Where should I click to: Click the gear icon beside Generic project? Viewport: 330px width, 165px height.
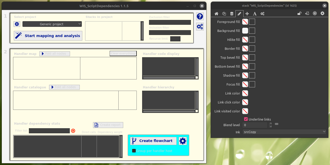[x=17, y=24]
